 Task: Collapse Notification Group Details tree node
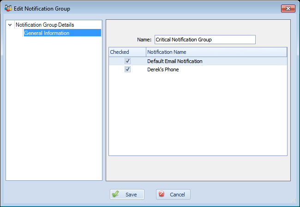10,25
